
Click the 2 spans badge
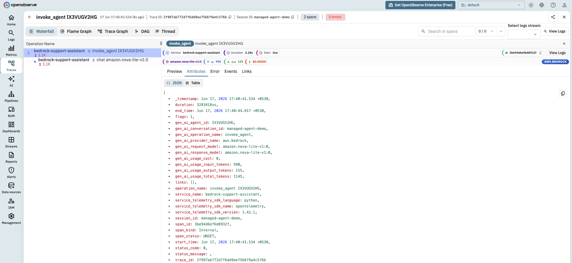click(x=310, y=17)
